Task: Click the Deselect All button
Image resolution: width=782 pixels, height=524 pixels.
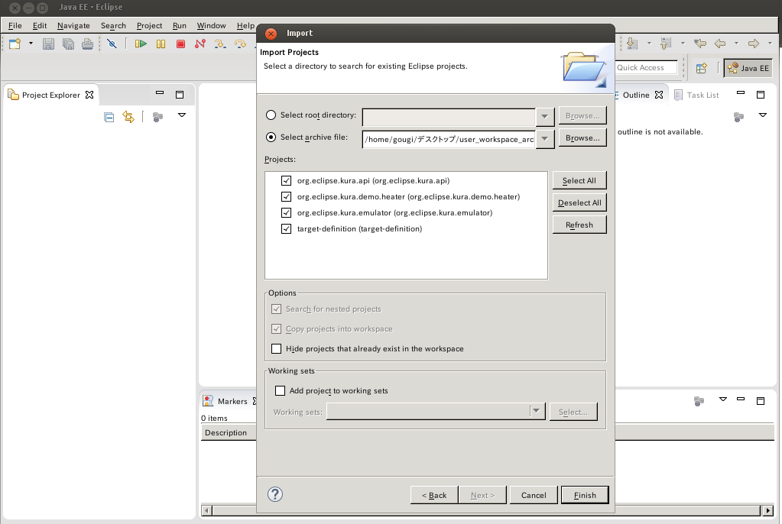Action: point(579,203)
